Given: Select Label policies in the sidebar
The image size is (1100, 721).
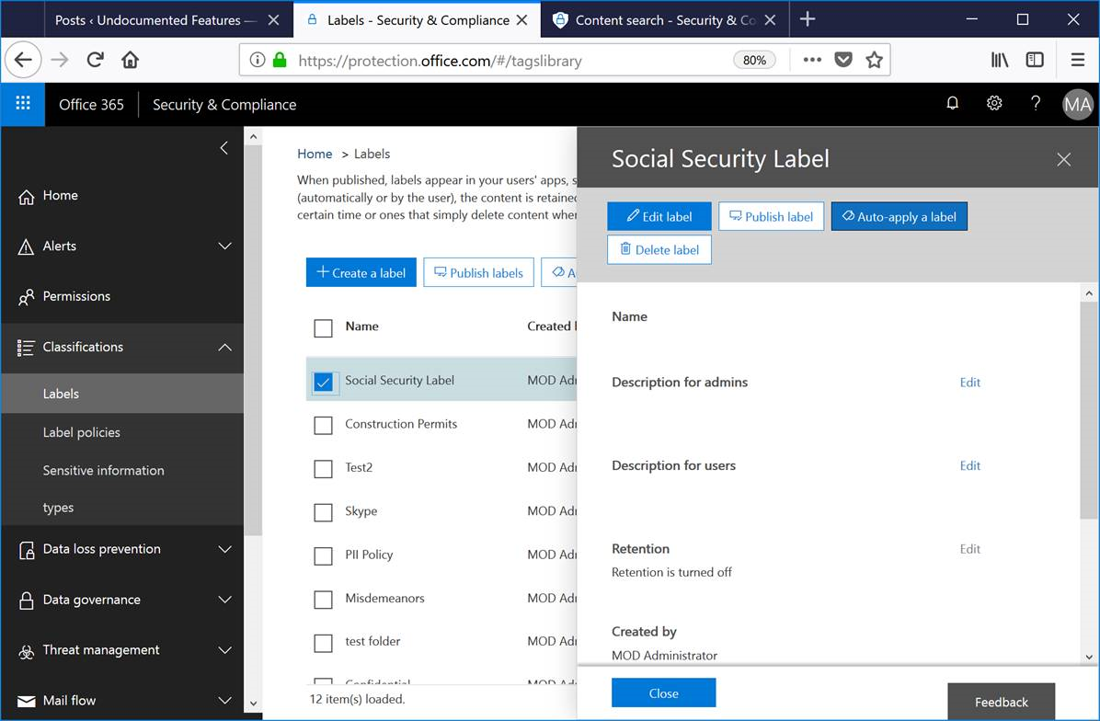Looking at the screenshot, I should point(81,432).
